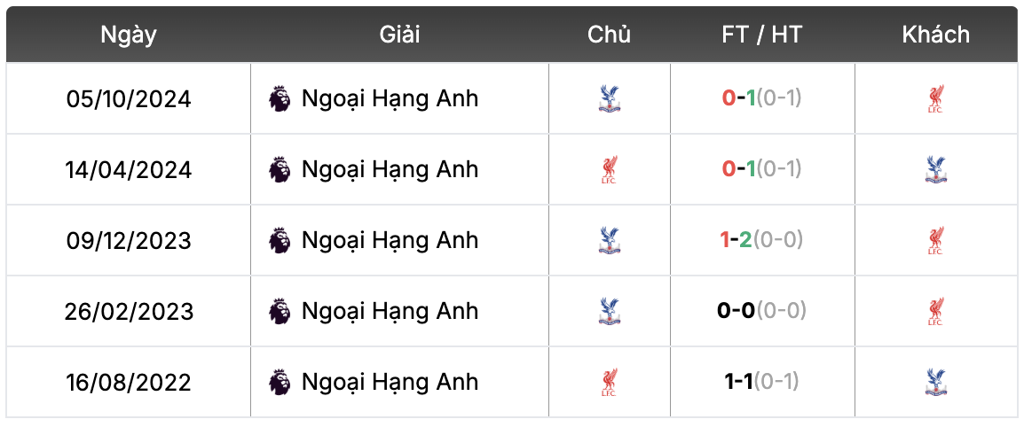1024x427 pixels.
Task: Click Liverpool home crest for 16/08/2022 match
Action: pos(610,382)
